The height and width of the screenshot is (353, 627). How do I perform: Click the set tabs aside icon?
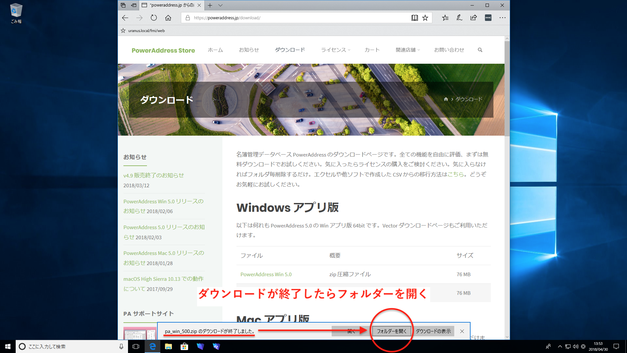pyautogui.click(x=134, y=5)
